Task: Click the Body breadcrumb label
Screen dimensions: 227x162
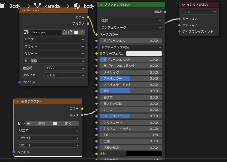Action: (x=15, y=6)
